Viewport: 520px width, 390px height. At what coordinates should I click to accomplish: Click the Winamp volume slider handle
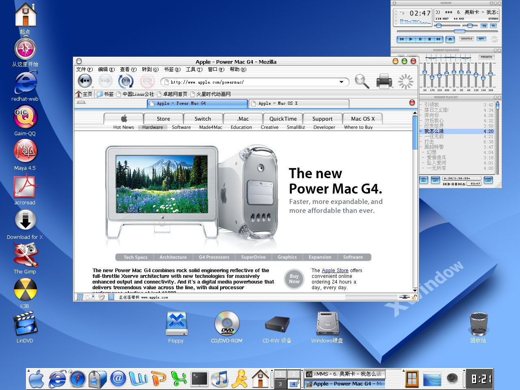439,26
